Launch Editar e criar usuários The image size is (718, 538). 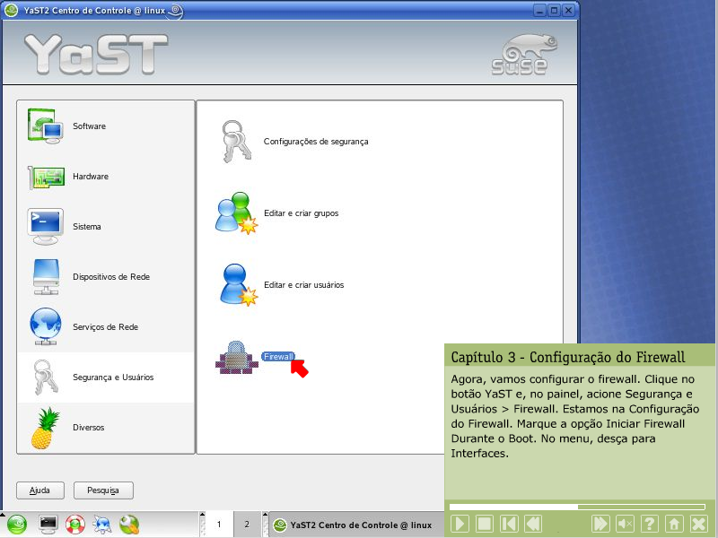pos(303,285)
